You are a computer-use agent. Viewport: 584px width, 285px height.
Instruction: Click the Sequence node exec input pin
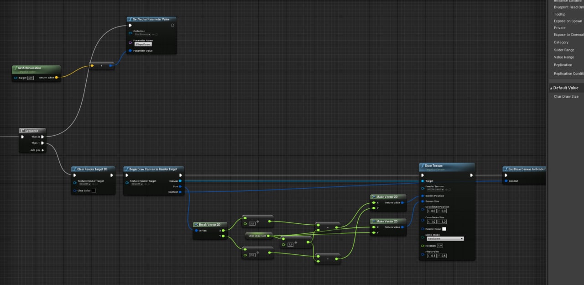coord(23,137)
